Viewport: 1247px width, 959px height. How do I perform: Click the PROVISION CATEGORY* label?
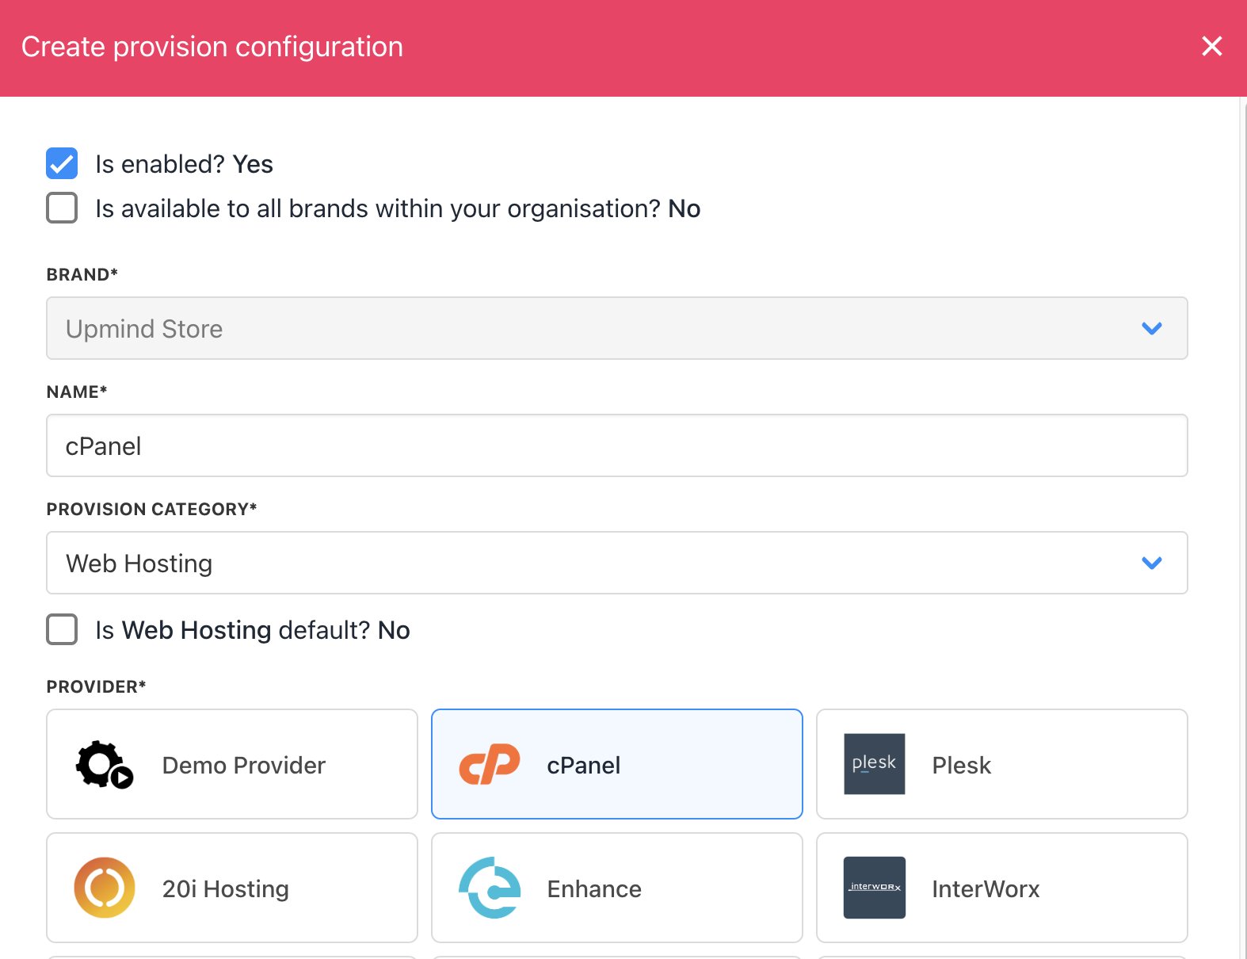pyautogui.click(x=151, y=509)
